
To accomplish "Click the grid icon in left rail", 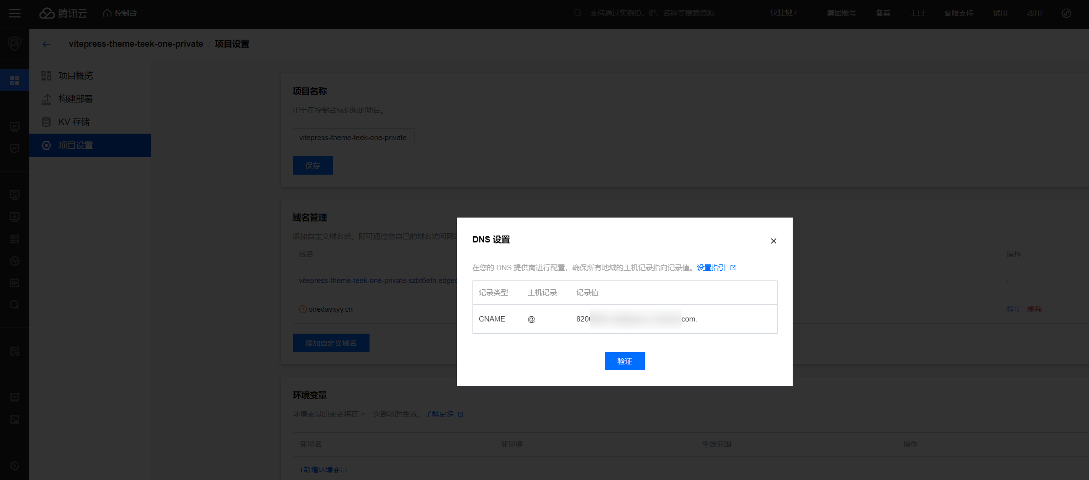I will tap(15, 80).
